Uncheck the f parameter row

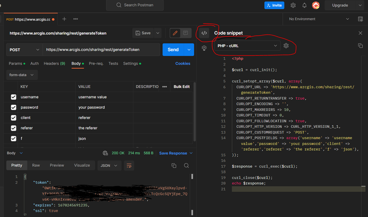pyautogui.click(x=14, y=138)
